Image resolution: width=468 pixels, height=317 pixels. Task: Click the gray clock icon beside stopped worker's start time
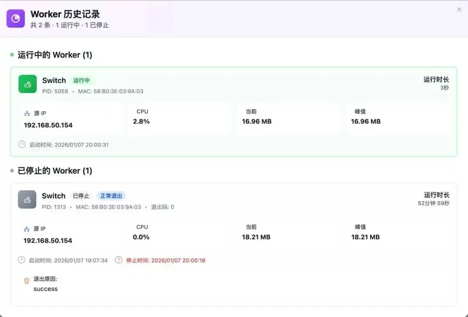coord(22,260)
